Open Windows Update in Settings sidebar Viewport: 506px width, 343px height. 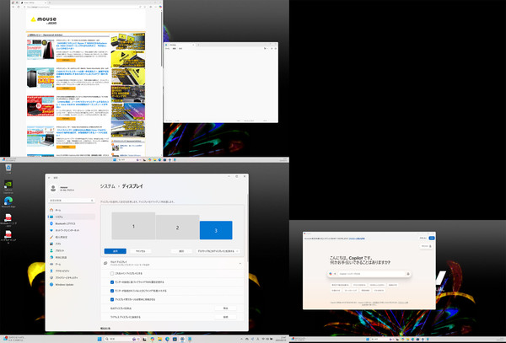(71, 285)
